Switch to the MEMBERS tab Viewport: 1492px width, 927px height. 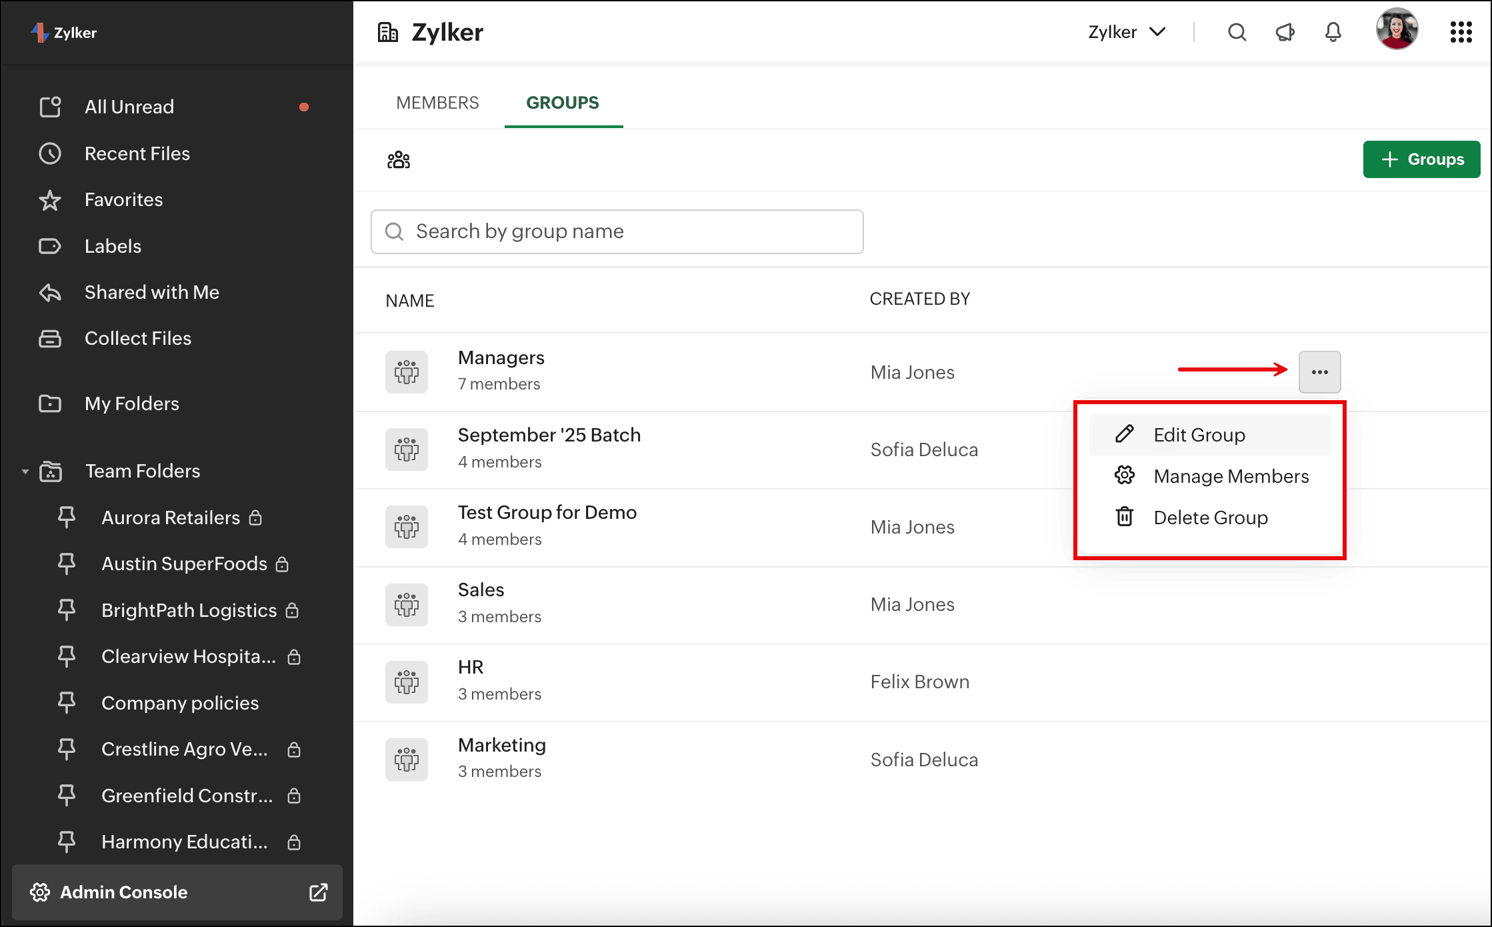pyautogui.click(x=437, y=103)
